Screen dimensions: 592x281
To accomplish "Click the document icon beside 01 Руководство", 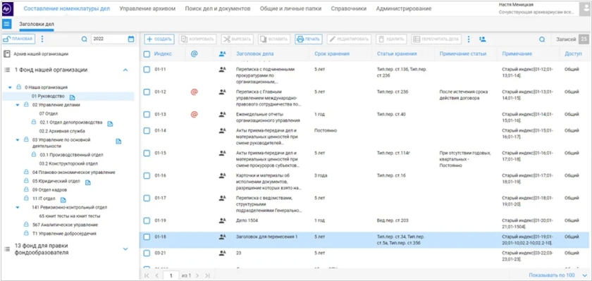I will 73,97.
